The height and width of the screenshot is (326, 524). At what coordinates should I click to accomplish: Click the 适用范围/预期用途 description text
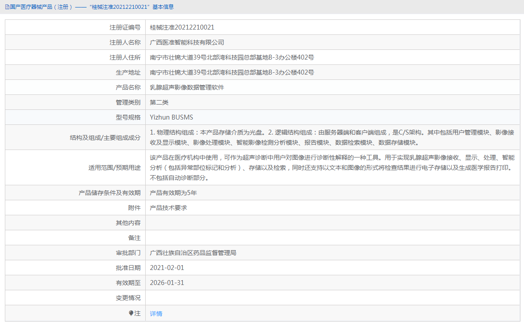click(x=332, y=168)
